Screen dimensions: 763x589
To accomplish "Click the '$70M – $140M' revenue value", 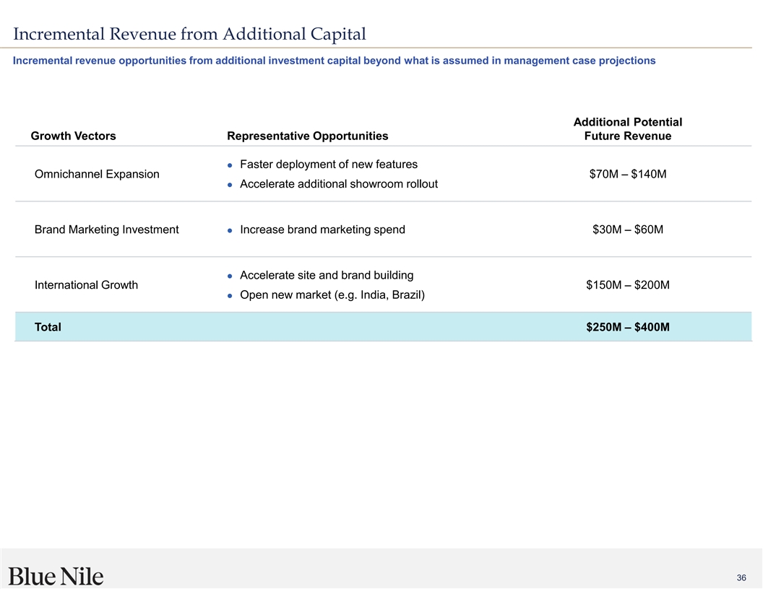I will (x=627, y=174).
